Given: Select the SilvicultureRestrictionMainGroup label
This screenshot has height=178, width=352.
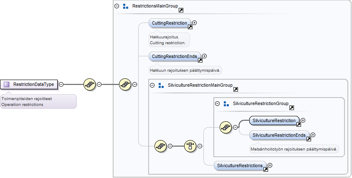Looking at the screenshot, I should pos(200,85).
